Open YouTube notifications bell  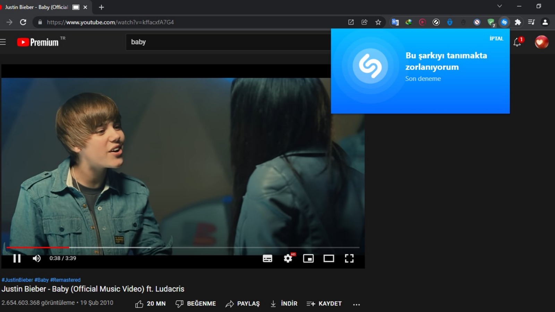tap(517, 42)
